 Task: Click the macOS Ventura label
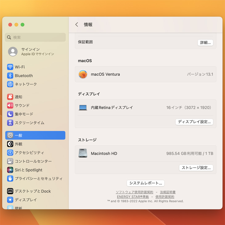[105, 74]
